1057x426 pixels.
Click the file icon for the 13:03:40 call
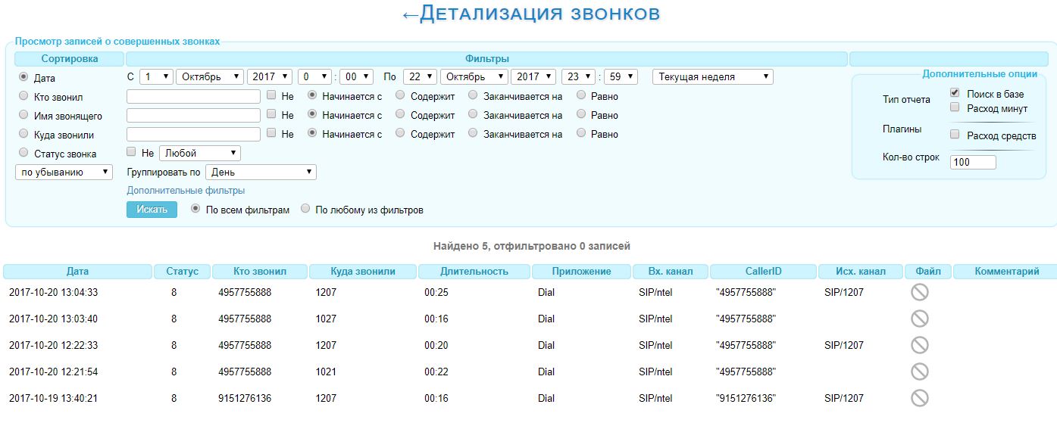point(919,319)
